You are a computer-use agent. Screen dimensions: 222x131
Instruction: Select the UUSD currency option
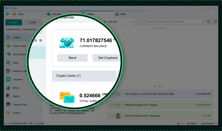coord(32,22)
